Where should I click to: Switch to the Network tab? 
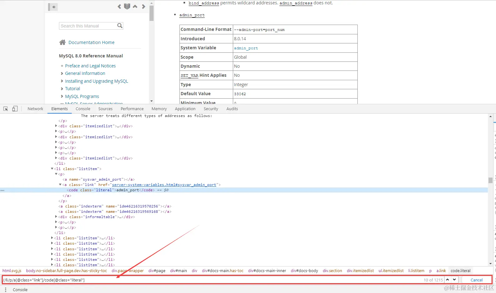pos(35,109)
